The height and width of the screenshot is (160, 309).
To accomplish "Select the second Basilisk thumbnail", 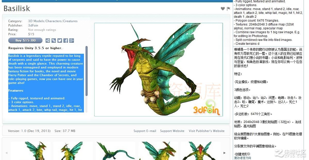I will tap(73, 151).
